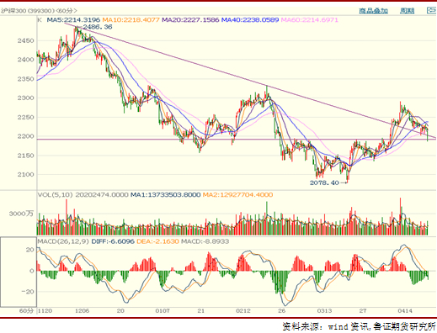Image resolution: width=437 pixels, height=333 pixels.
Task: Select the MA60:2214.6971 indicator label
Action: (x=310, y=20)
